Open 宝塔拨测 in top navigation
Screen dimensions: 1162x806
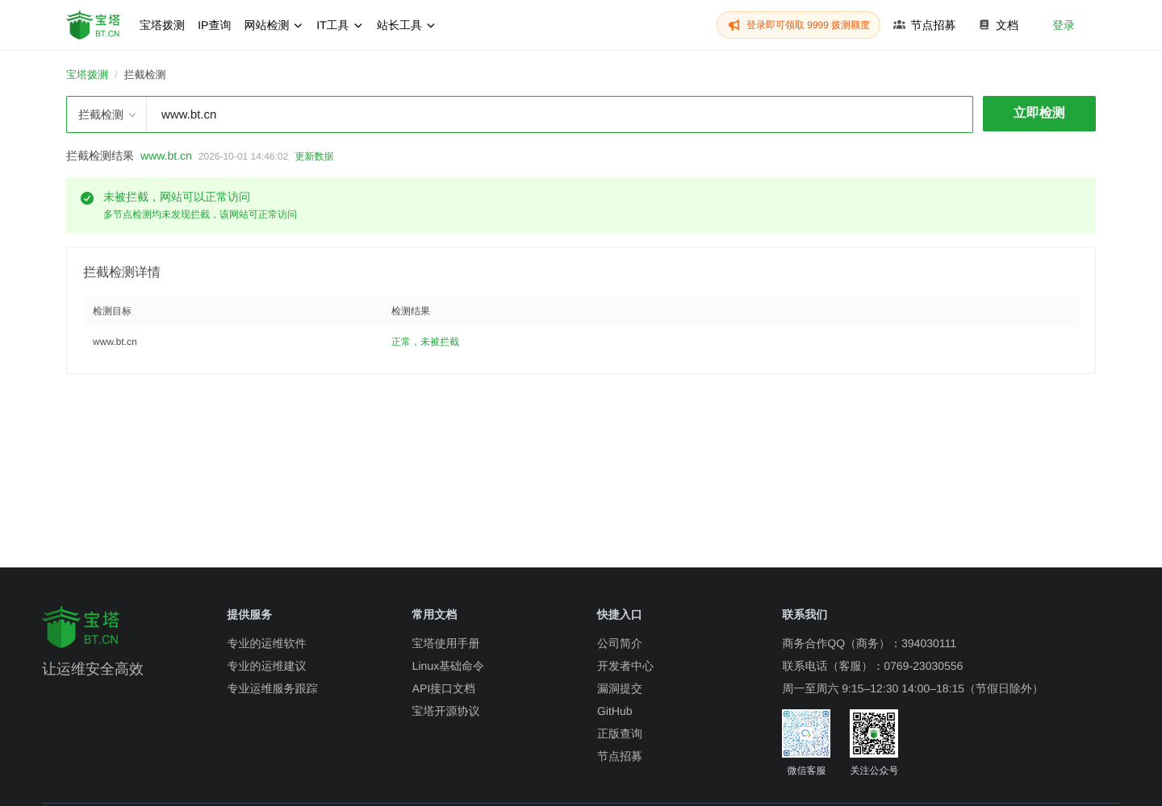(162, 26)
